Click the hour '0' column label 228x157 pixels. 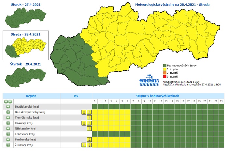click(x=95, y=102)
